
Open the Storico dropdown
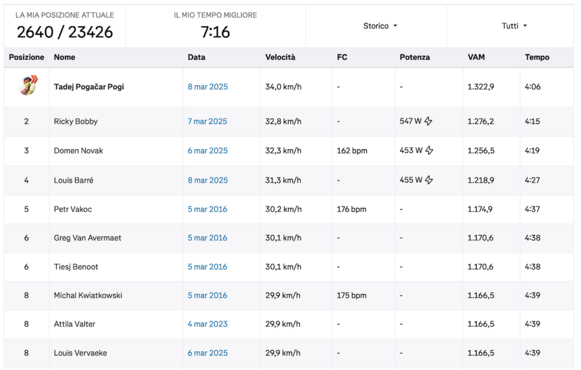(x=380, y=26)
